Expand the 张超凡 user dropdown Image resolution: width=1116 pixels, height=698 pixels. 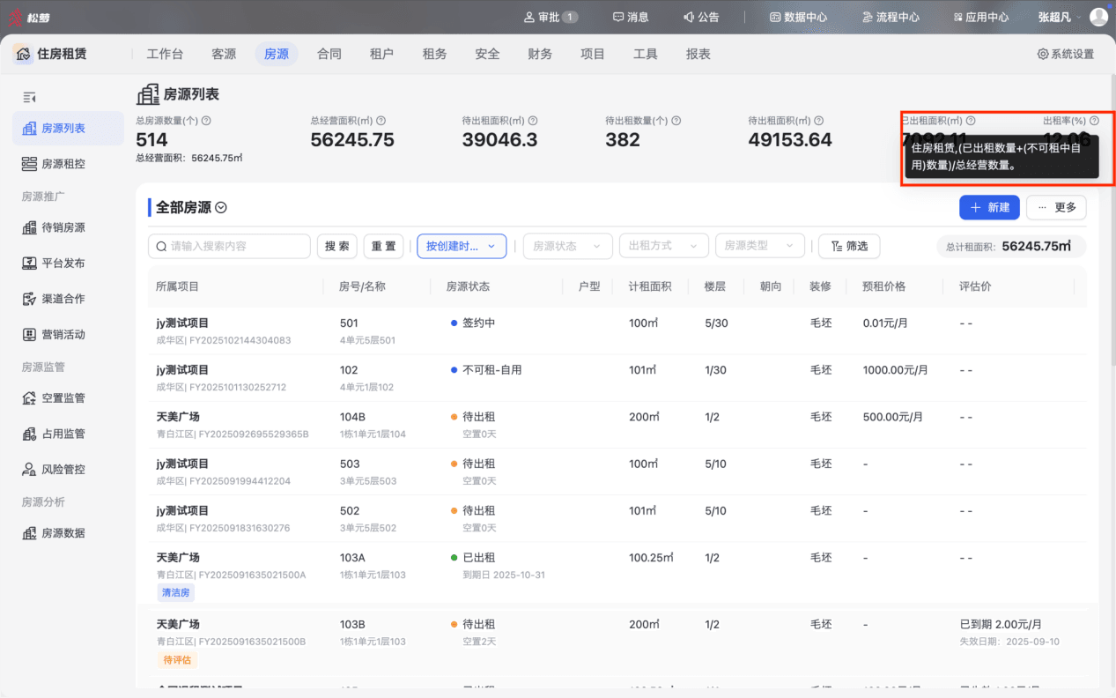coord(1059,17)
